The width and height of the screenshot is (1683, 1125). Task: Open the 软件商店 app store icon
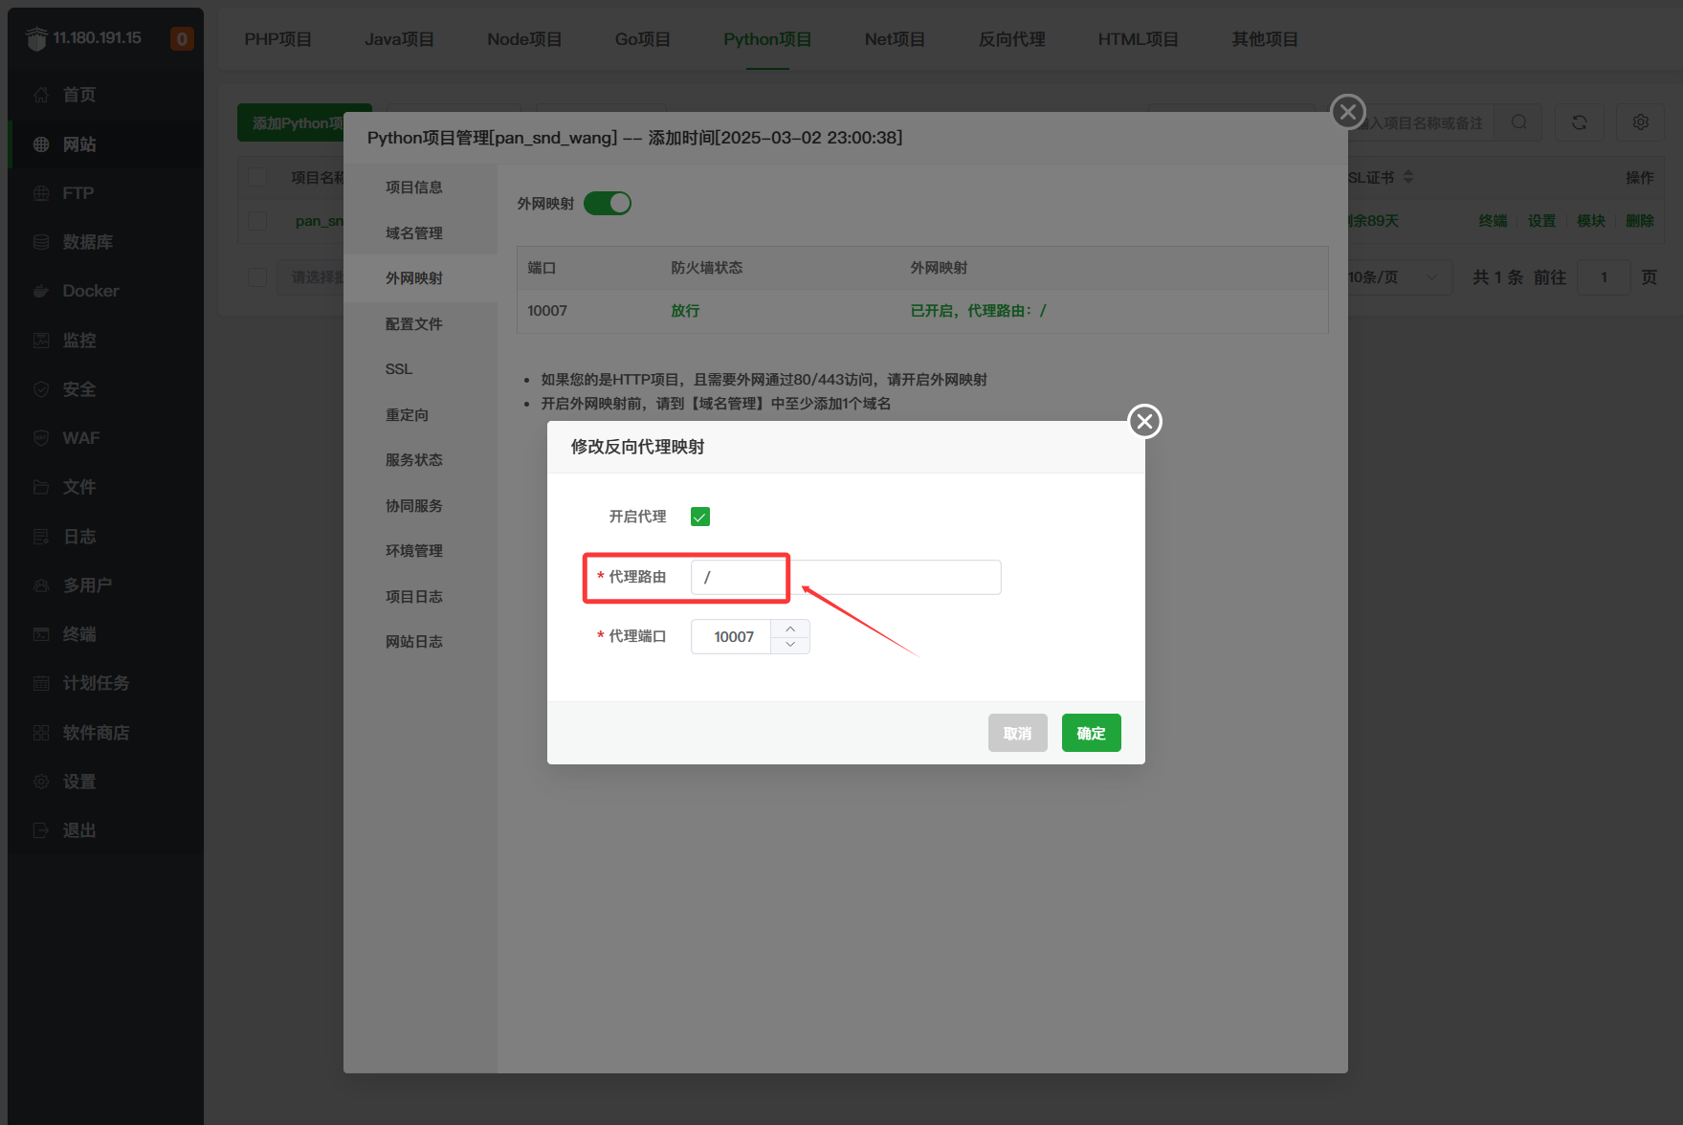(41, 733)
